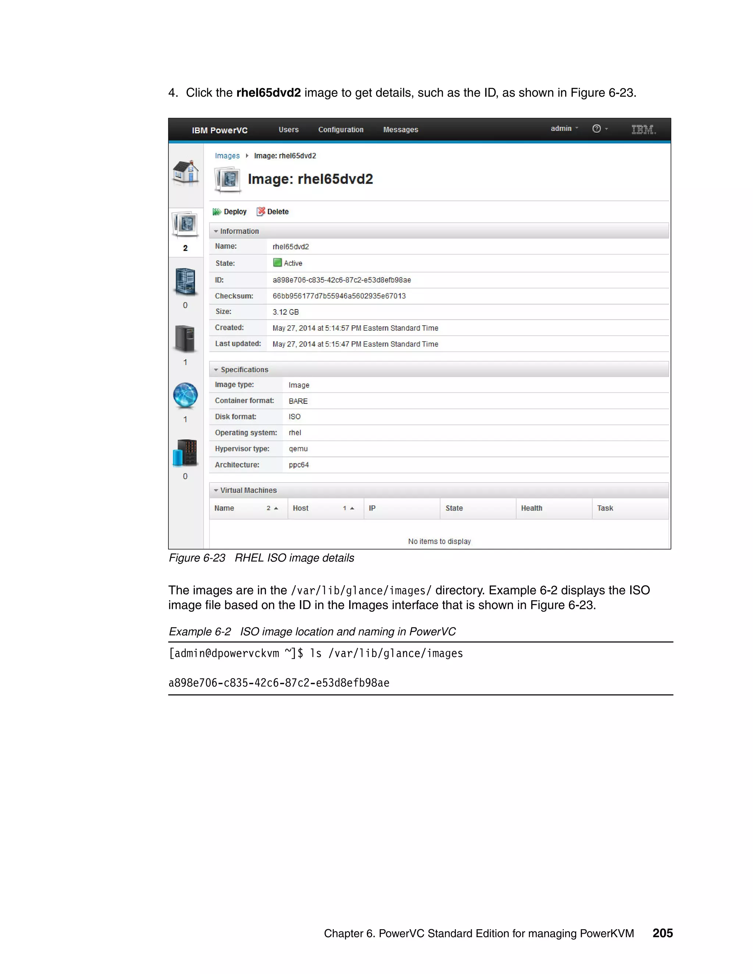
Task: Click the IBM logo
Action: click(643, 129)
